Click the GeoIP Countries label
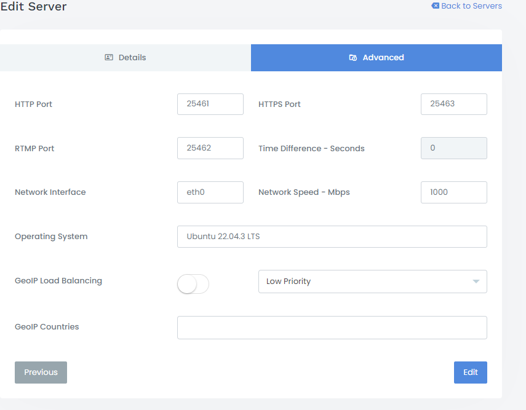 click(47, 327)
